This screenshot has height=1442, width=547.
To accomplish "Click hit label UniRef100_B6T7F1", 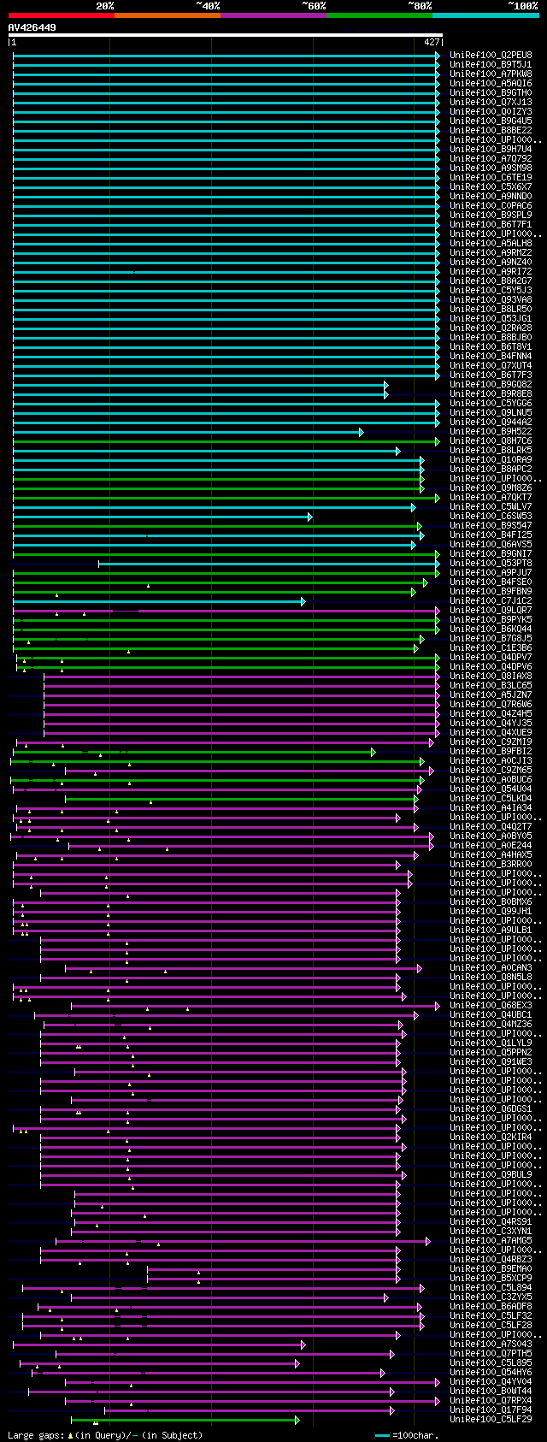I will pyautogui.click(x=491, y=224).
